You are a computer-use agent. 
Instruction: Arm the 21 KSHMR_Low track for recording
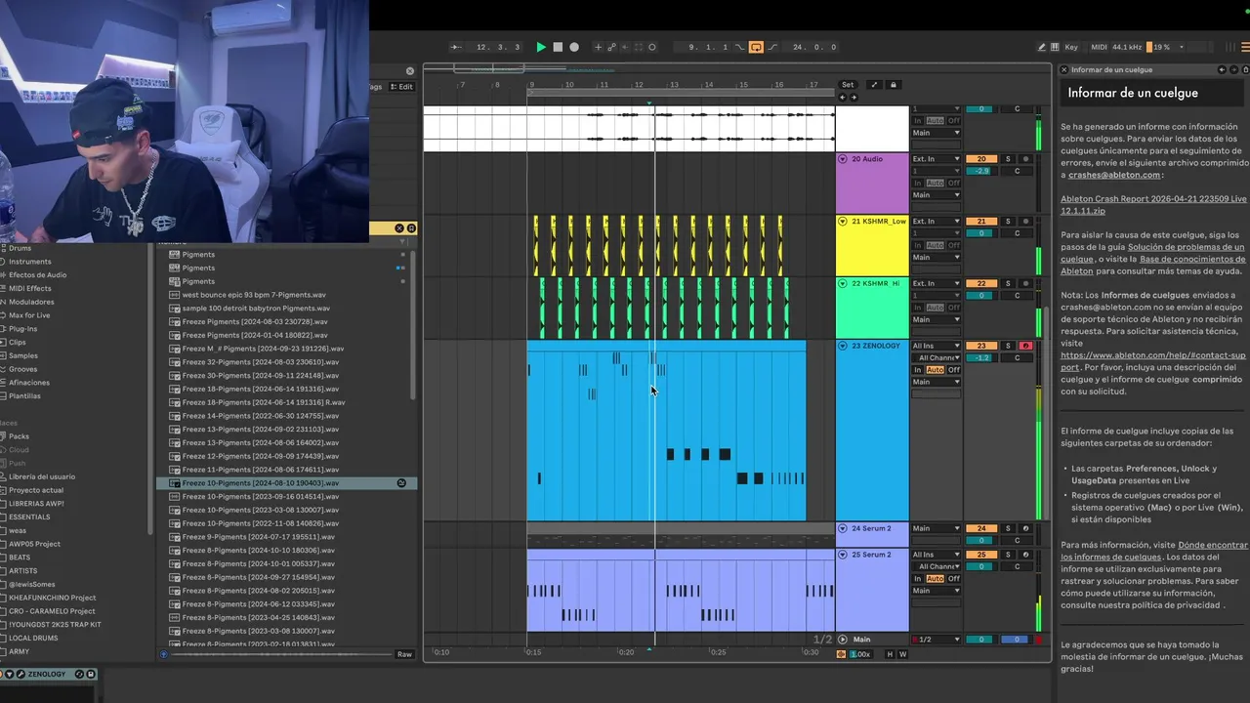coord(1025,221)
